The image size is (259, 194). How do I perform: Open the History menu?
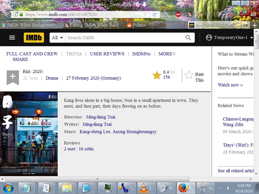[74, 5]
